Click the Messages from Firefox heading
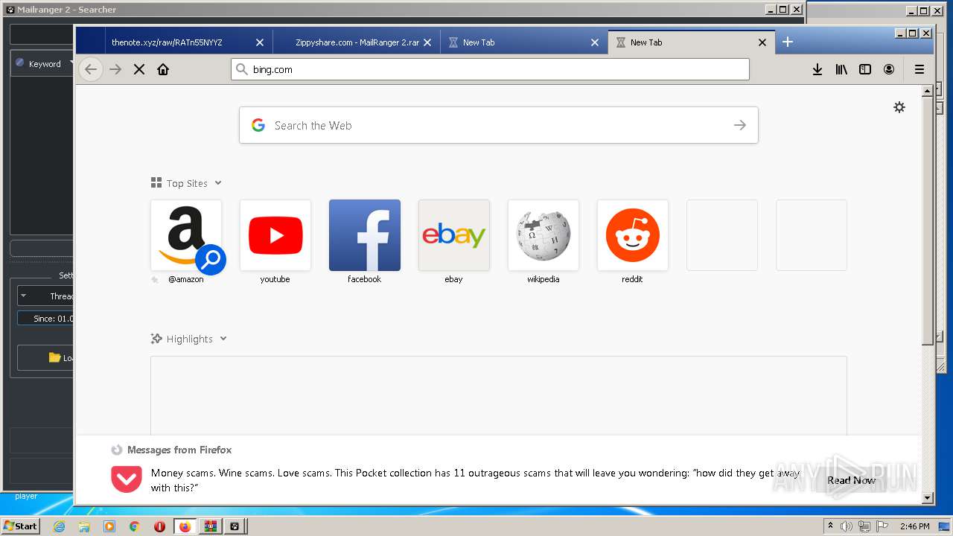Viewport: 953px width, 536px height. click(179, 450)
